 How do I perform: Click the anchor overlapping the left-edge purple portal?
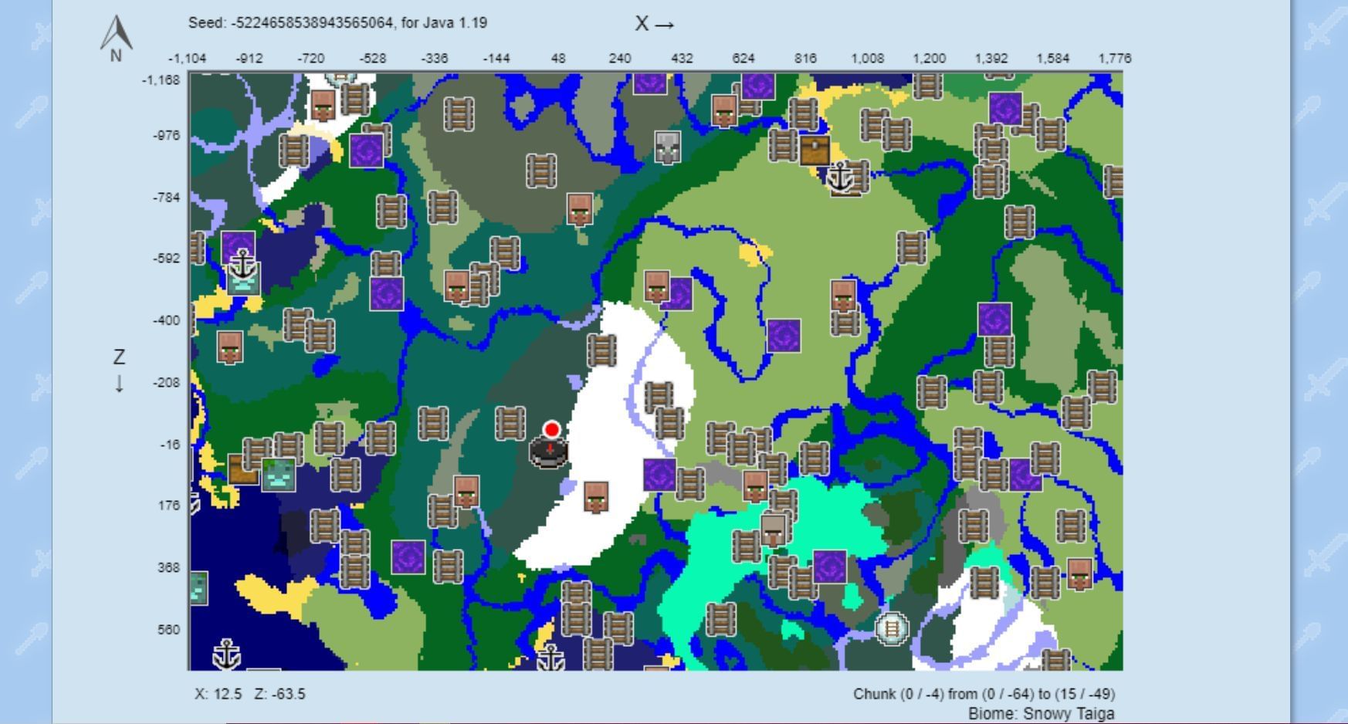click(x=243, y=265)
